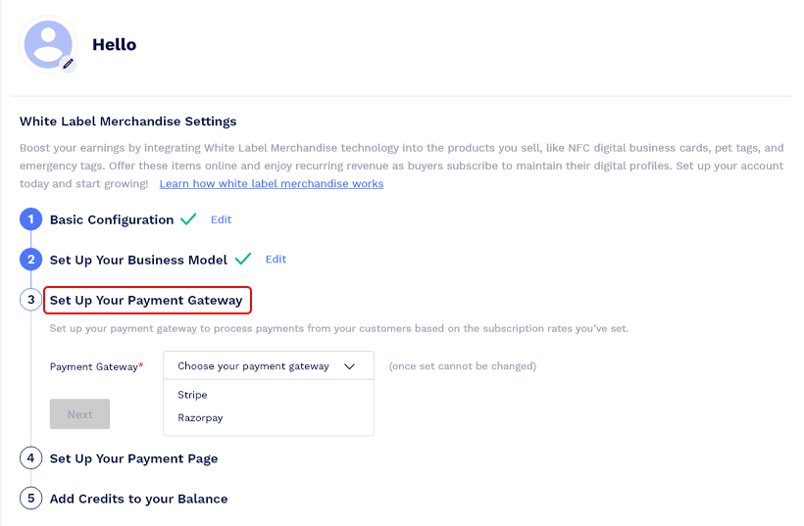The image size is (804, 526).
Task: Click the profile avatar picture
Action: click(x=48, y=44)
